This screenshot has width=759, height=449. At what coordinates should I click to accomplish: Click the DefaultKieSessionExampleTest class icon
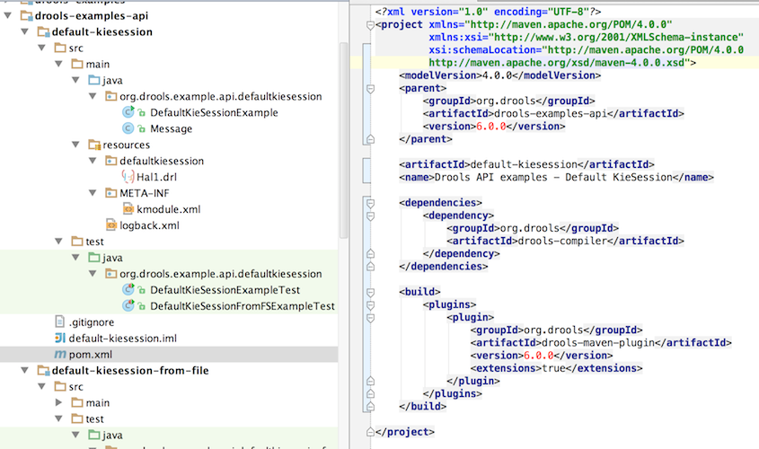[x=128, y=290]
